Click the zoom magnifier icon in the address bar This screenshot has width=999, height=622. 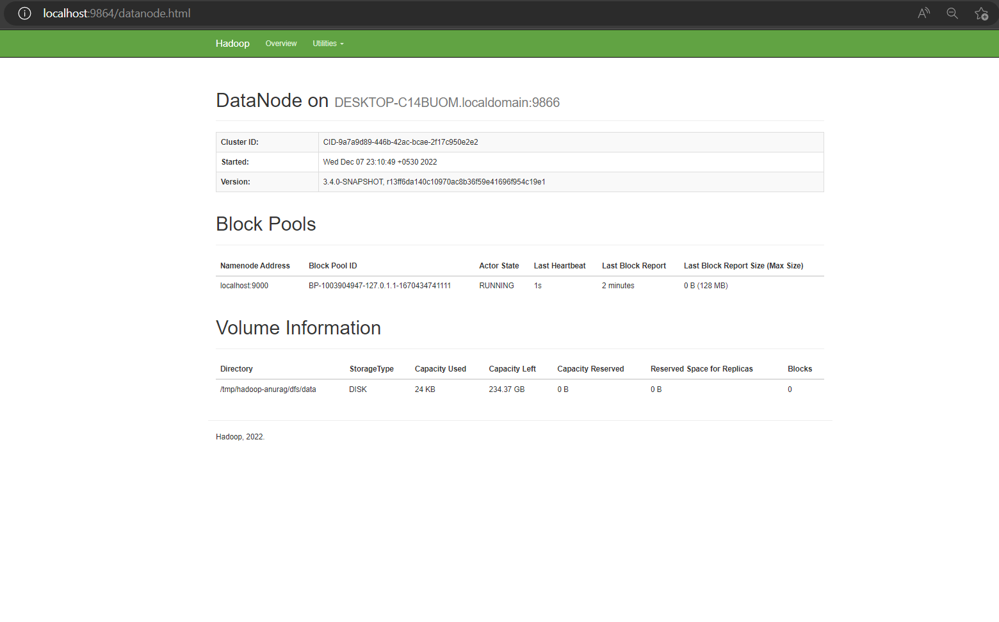(x=952, y=13)
